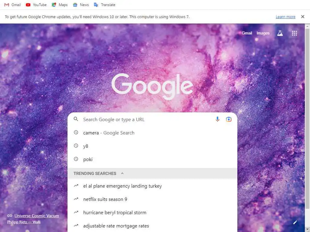Click the scrollbar up arrow
This screenshot has height=232, width=310.
click(307, 26)
